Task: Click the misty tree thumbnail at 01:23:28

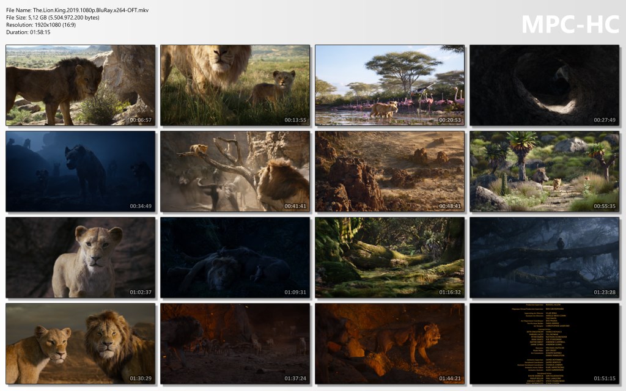Action: (545, 257)
